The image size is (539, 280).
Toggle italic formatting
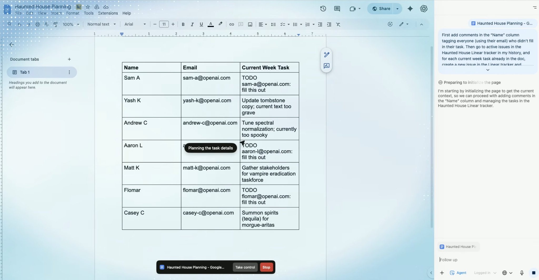[x=192, y=24]
